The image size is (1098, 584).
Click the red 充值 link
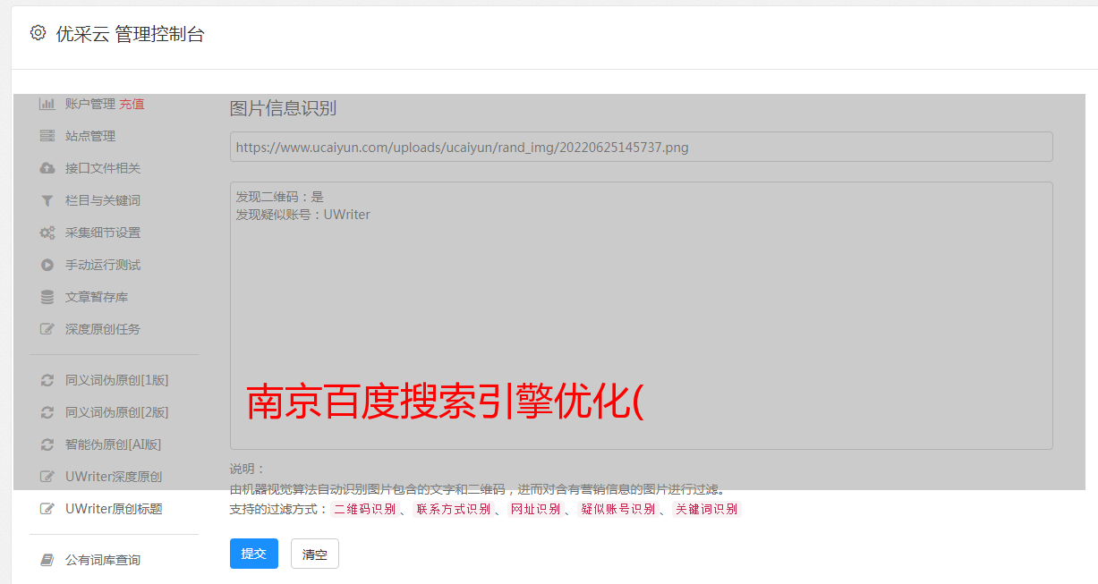click(x=132, y=104)
